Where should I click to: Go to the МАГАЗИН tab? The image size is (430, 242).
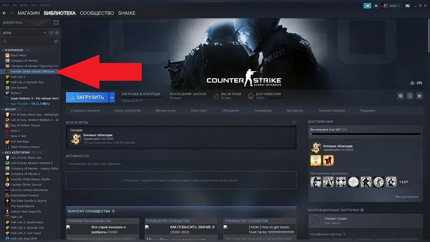point(29,13)
